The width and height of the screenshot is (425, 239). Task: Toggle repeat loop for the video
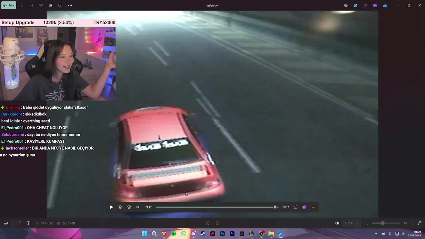[x=296, y=207]
